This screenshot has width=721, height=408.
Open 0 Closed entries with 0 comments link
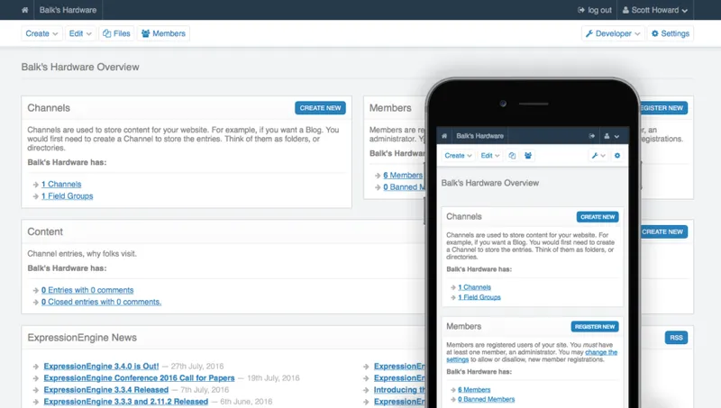coord(101,302)
